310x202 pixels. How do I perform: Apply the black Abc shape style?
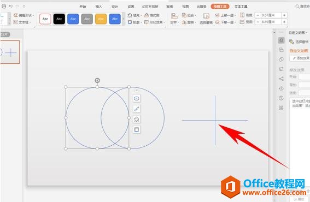[59, 19]
